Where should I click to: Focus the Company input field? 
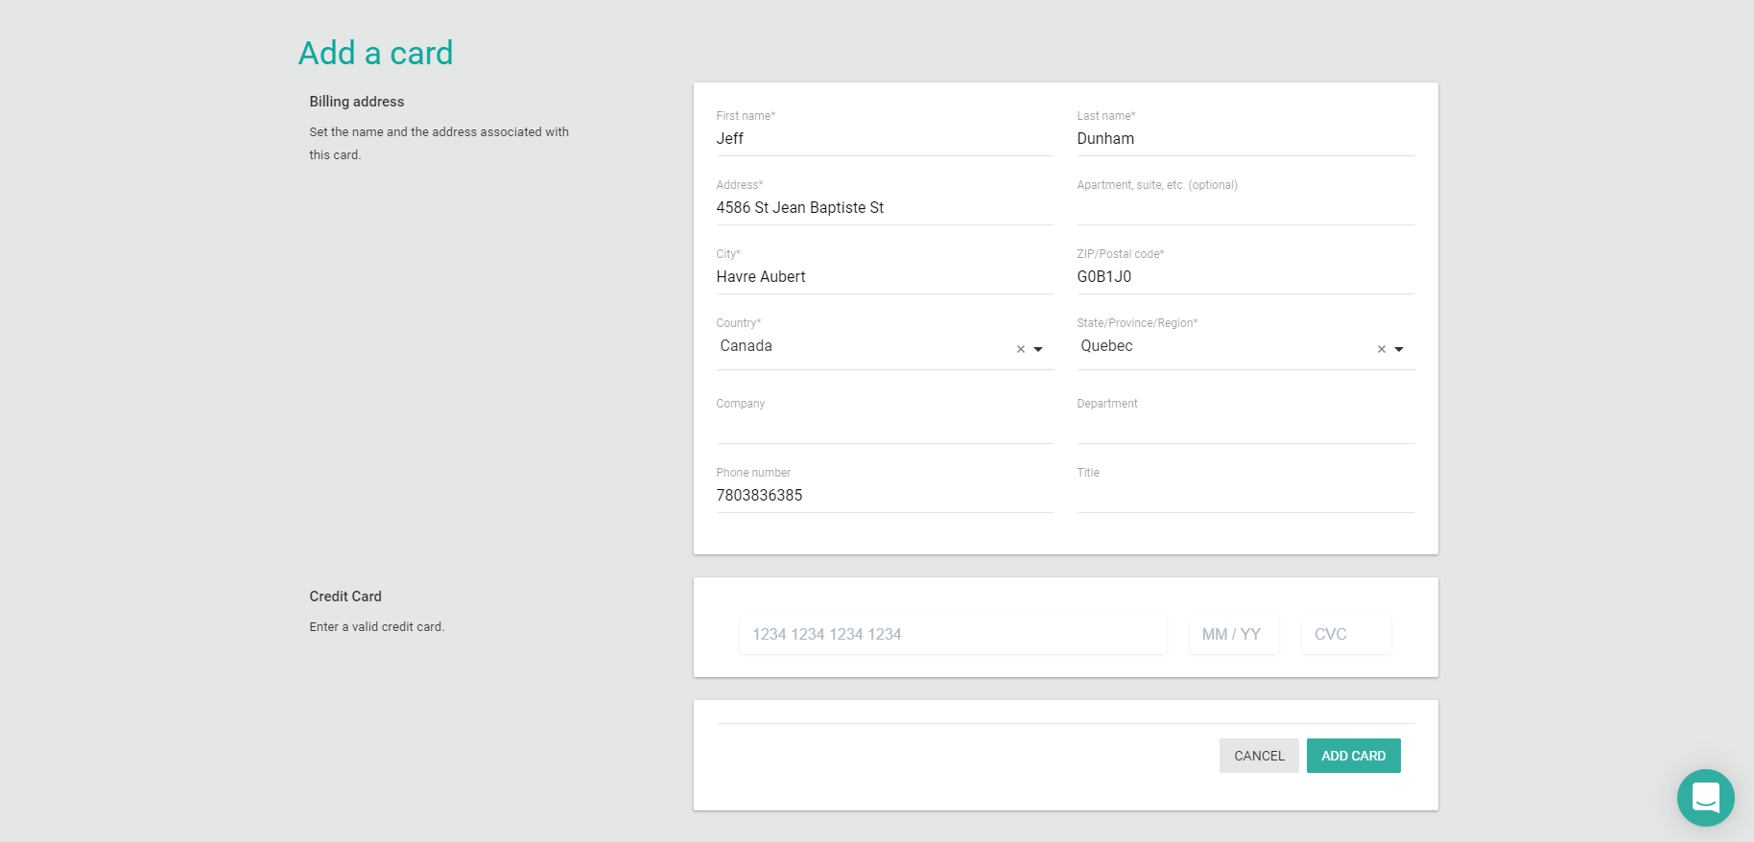pyautogui.click(x=883, y=427)
